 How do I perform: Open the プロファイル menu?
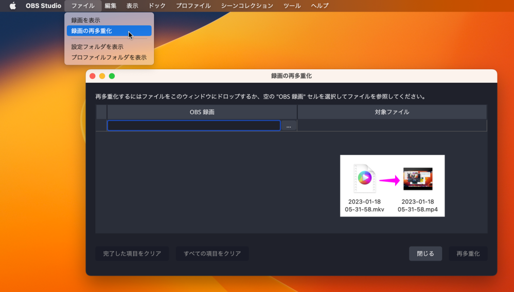(x=193, y=6)
